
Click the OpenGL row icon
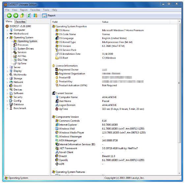point(57,160)
